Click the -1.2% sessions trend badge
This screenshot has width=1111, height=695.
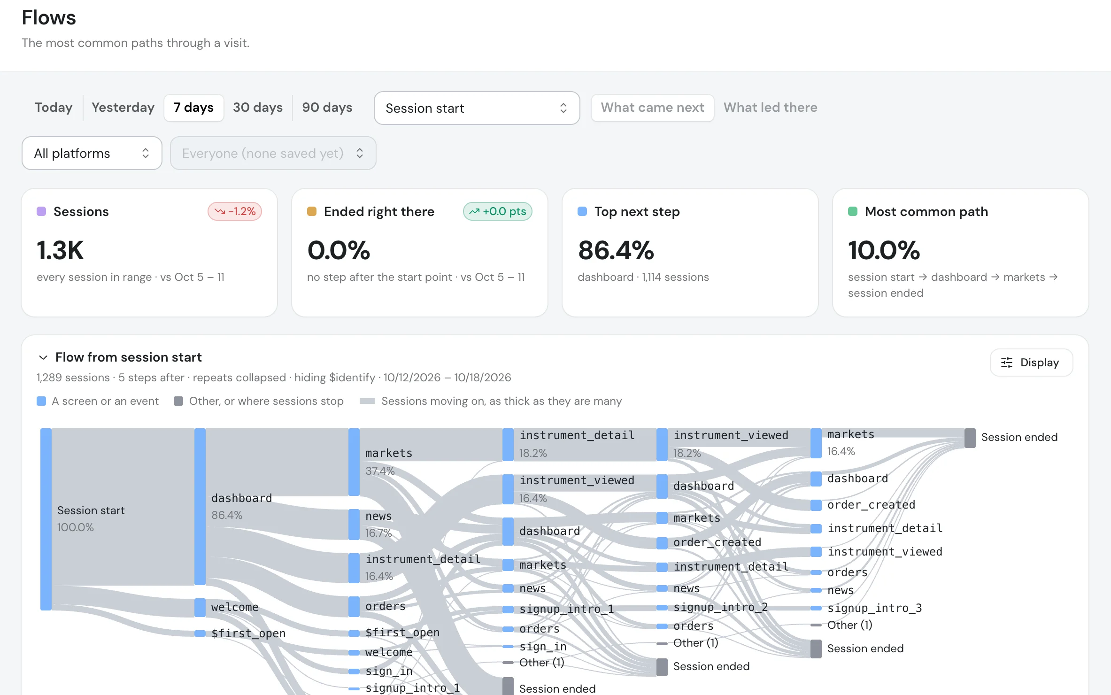pos(235,211)
